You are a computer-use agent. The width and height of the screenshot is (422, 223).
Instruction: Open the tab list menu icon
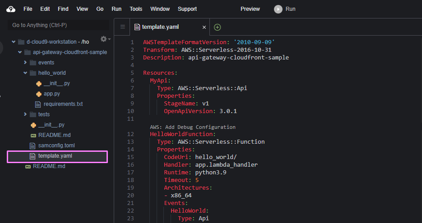click(x=122, y=27)
